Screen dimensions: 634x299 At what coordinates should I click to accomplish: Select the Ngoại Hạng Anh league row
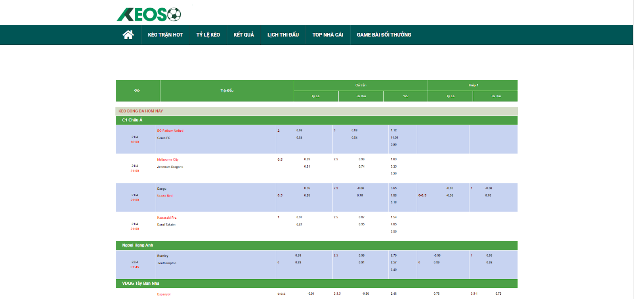[317, 245]
